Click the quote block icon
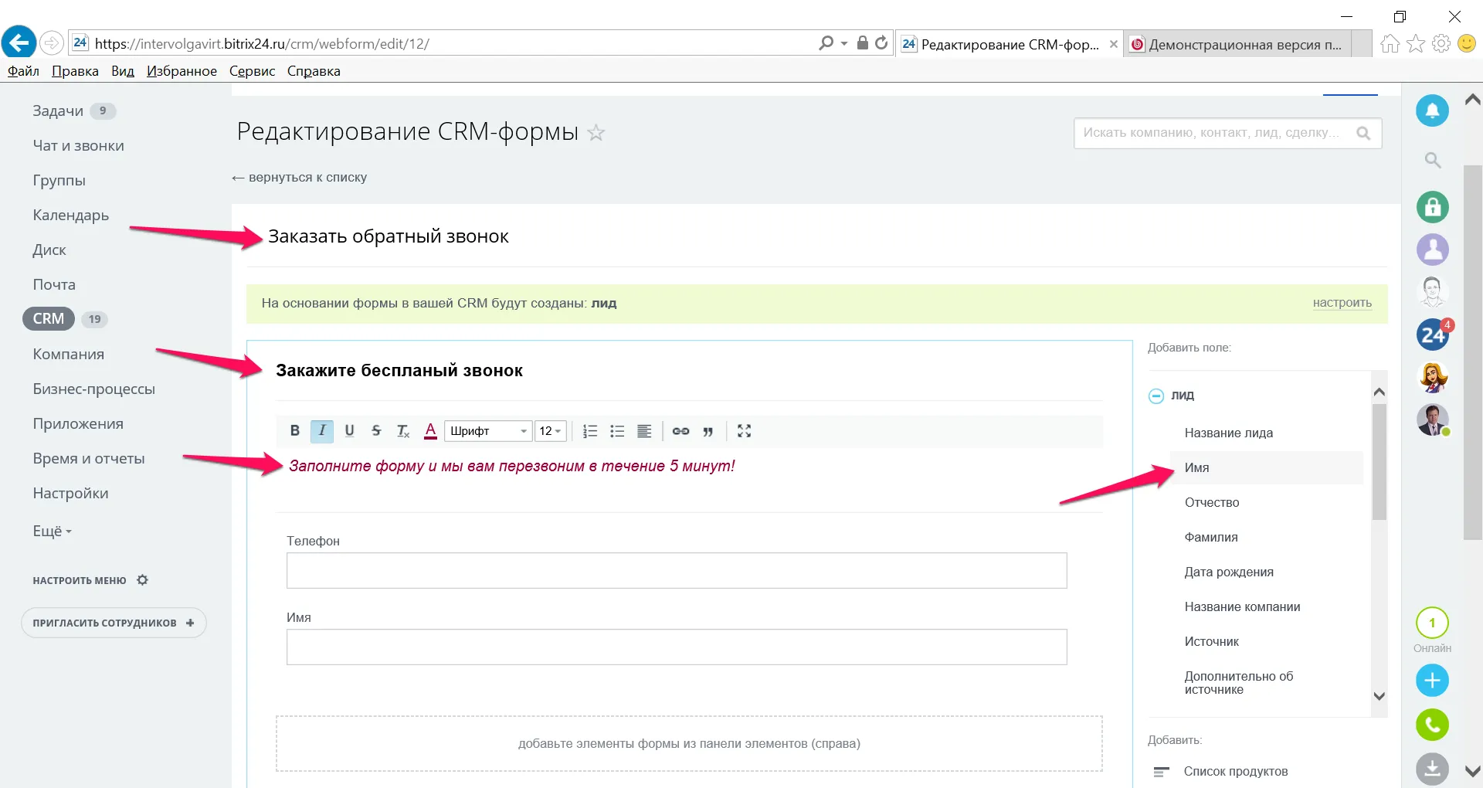The height and width of the screenshot is (788, 1483). coord(708,431)
